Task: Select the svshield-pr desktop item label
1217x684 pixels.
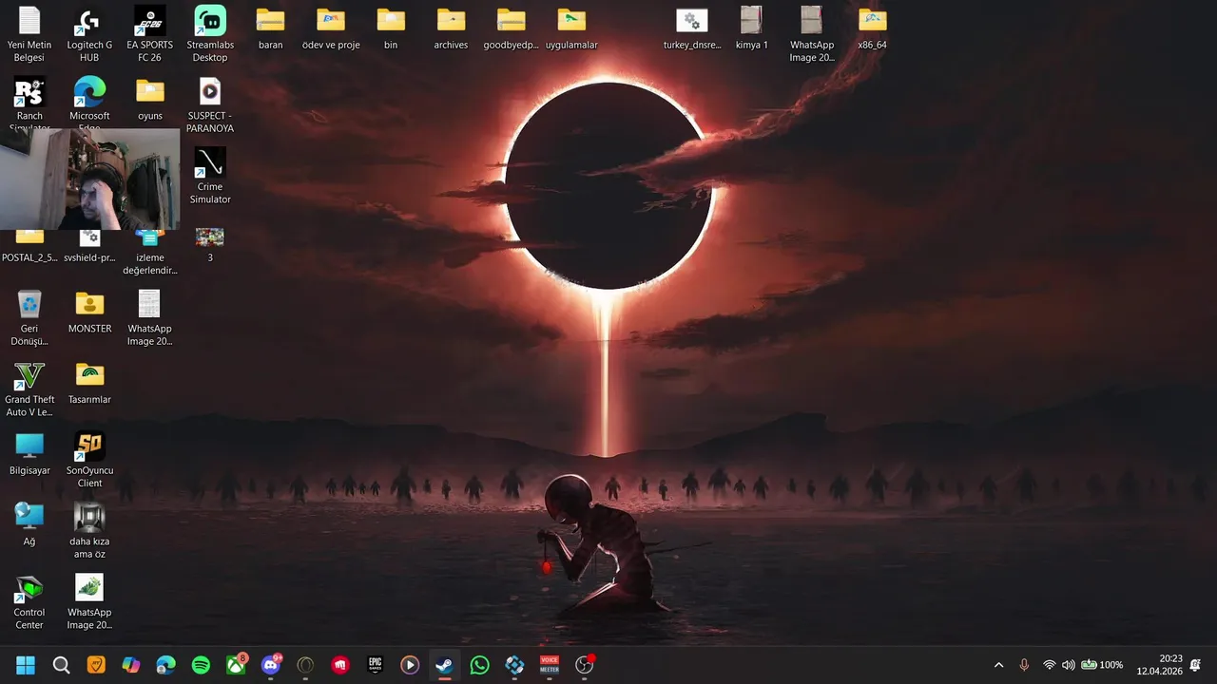Action: (89, 257)
